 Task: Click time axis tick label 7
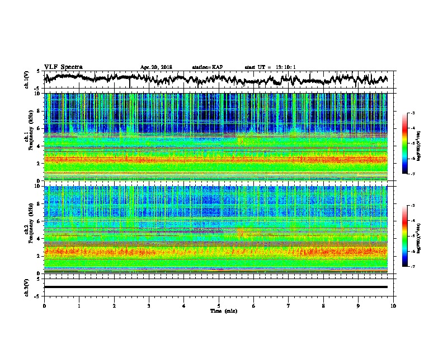click(x=289, y=306)
